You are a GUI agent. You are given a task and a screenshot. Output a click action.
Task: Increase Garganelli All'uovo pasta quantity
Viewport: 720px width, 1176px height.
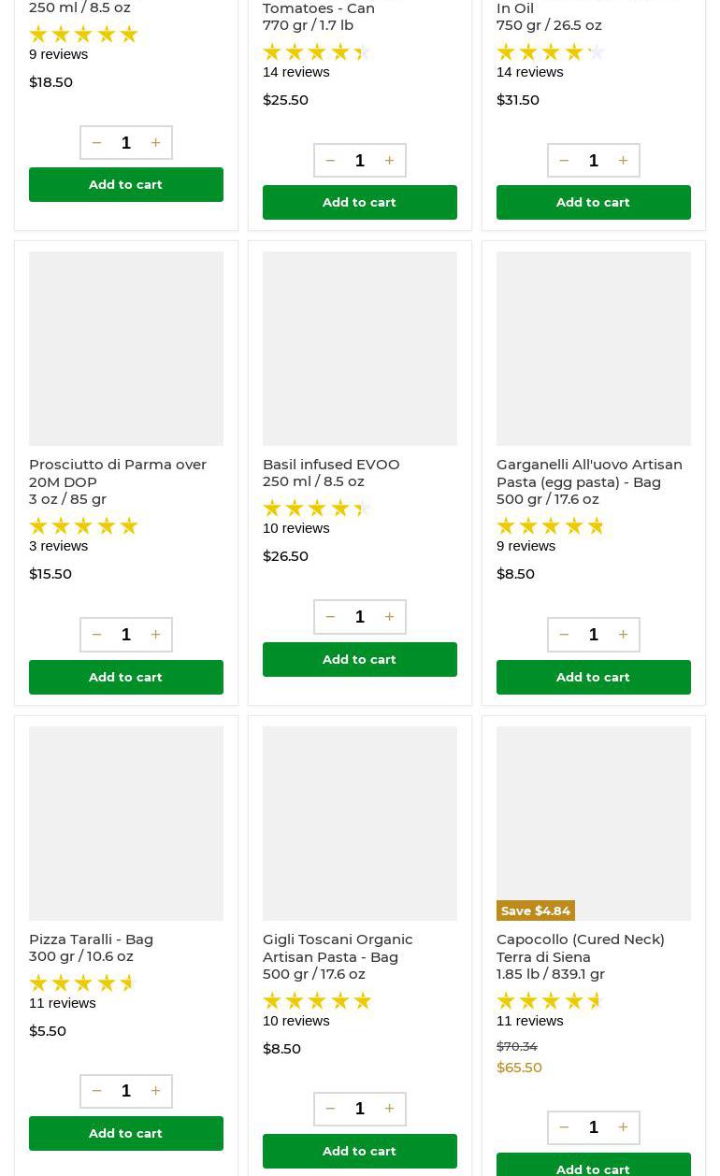click(x=623, y=635)
